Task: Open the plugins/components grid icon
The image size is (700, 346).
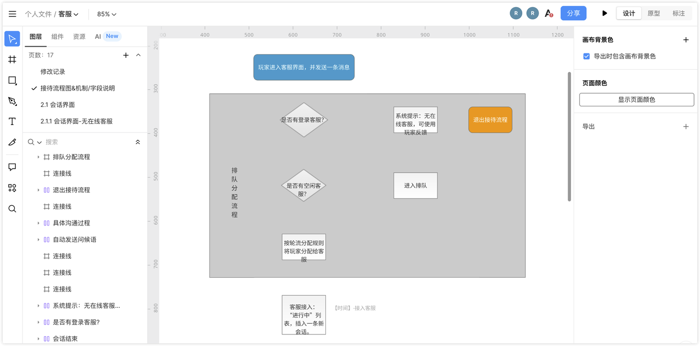Action: pos(12,188)
